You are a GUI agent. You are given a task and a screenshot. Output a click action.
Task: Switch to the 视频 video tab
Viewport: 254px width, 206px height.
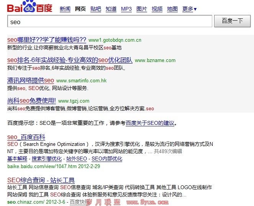pos(157,9)
